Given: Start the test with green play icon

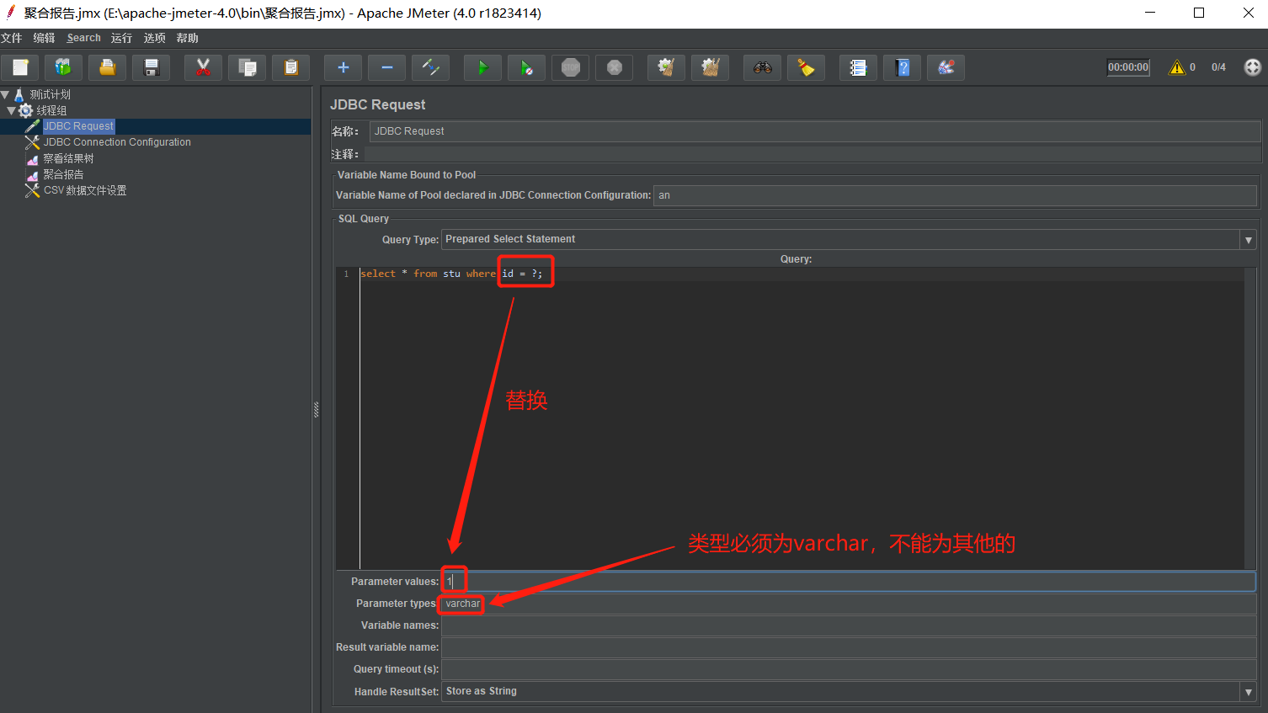Looking at the screenshot, I should click(483, 67).
